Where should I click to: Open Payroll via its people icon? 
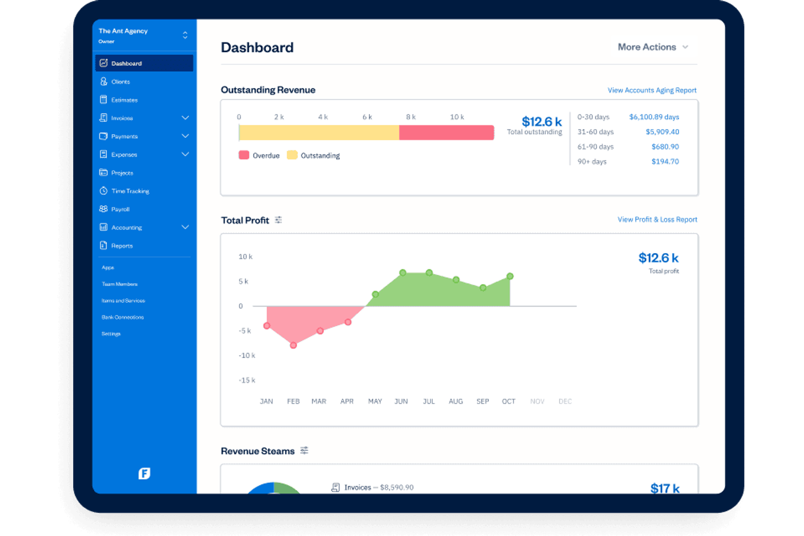pos(103,209)
